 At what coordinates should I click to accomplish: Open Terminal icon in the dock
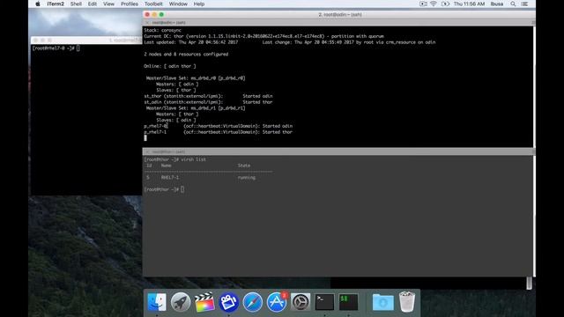pos(324,302)
